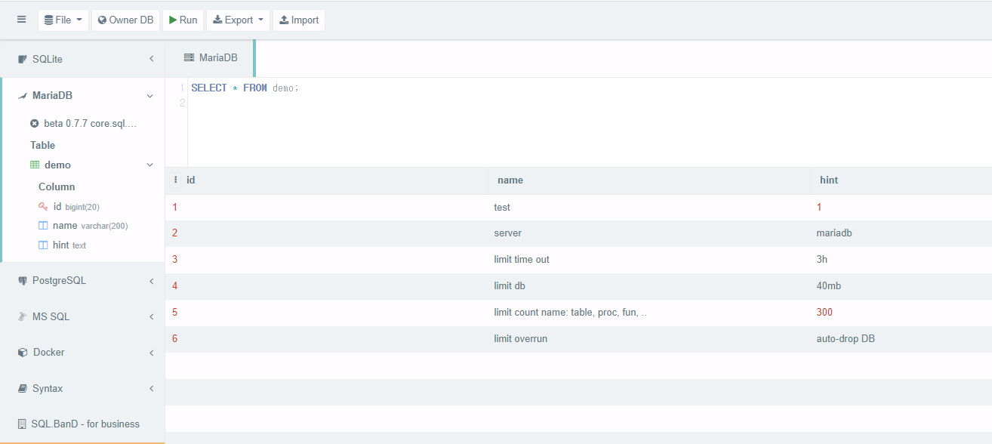Click the Column label in sidebar
This screenshot has width=992, height=444.
click(x=57, y=187)
